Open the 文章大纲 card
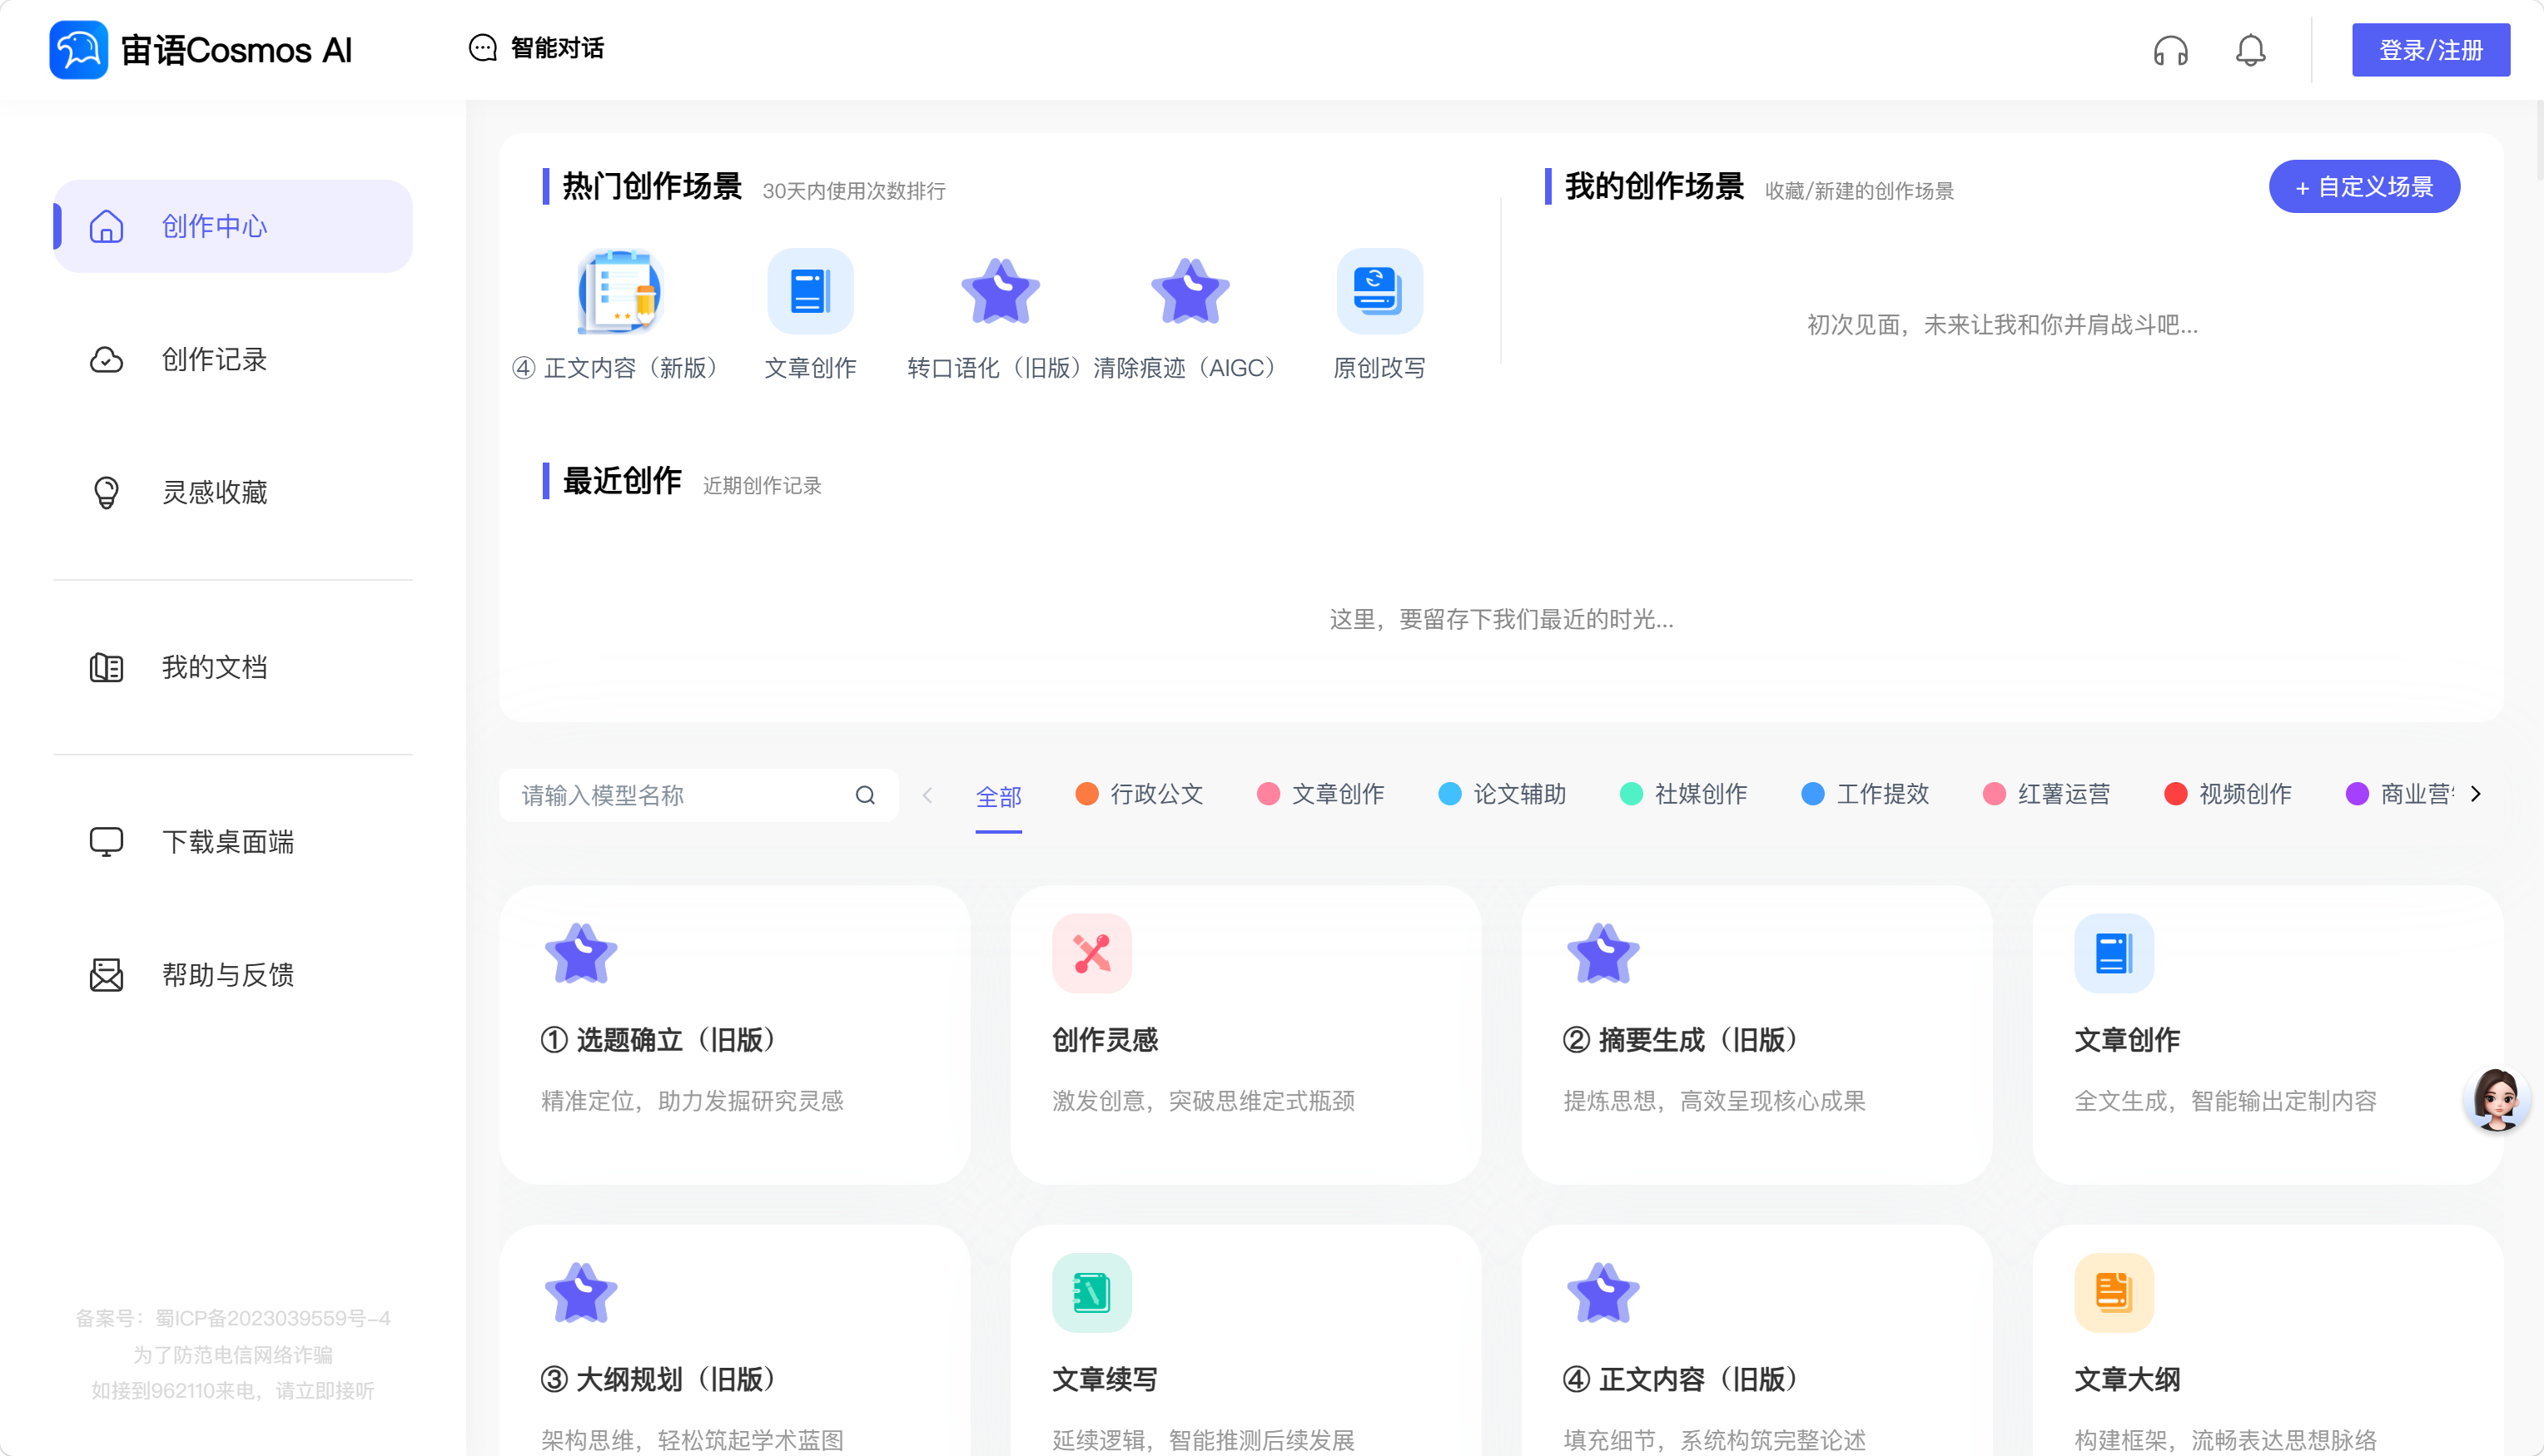Image resolution: width=2544 pixels, height=1456 pixels. pos(2267,1340)
